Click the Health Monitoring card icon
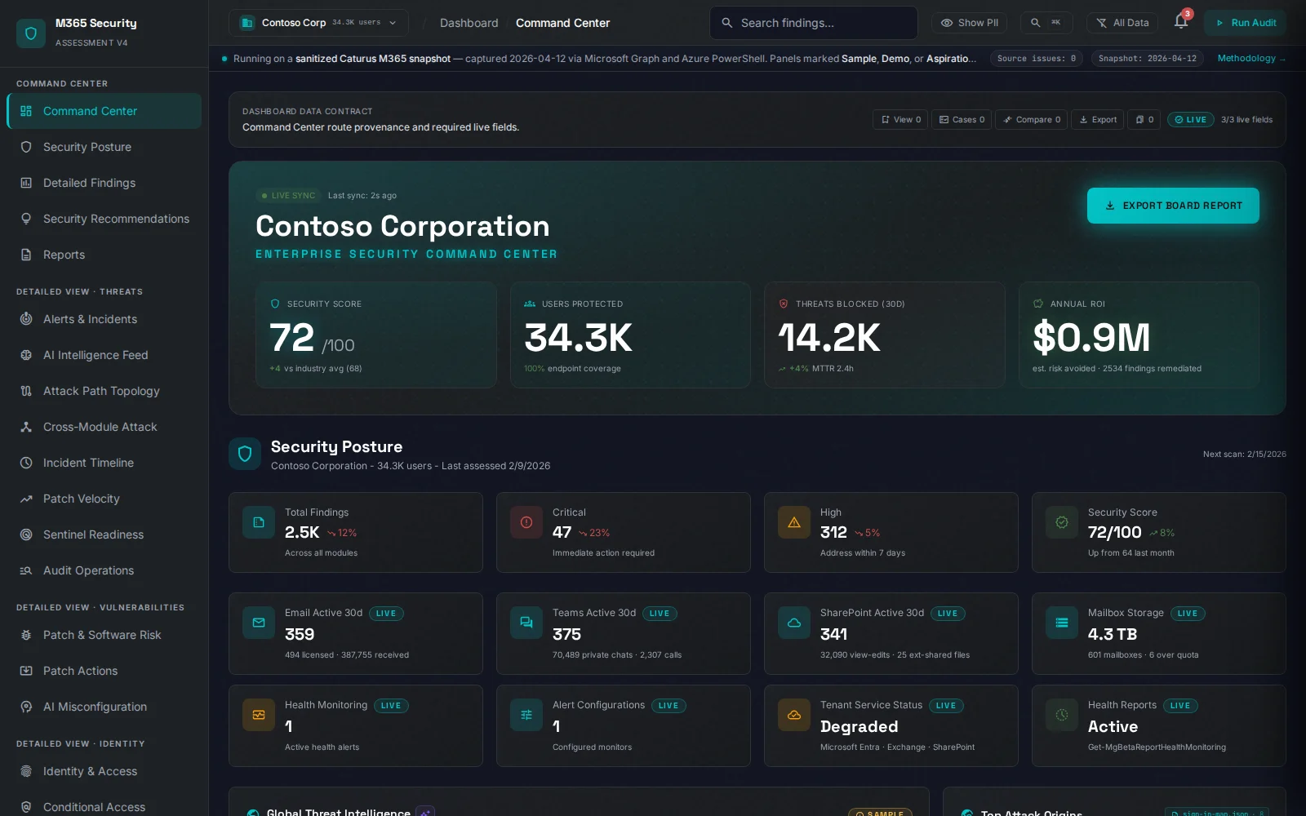1306x816 pixels. coord(259,715)
